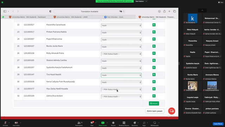Start recording with Zoom Record button

point(113,123)
